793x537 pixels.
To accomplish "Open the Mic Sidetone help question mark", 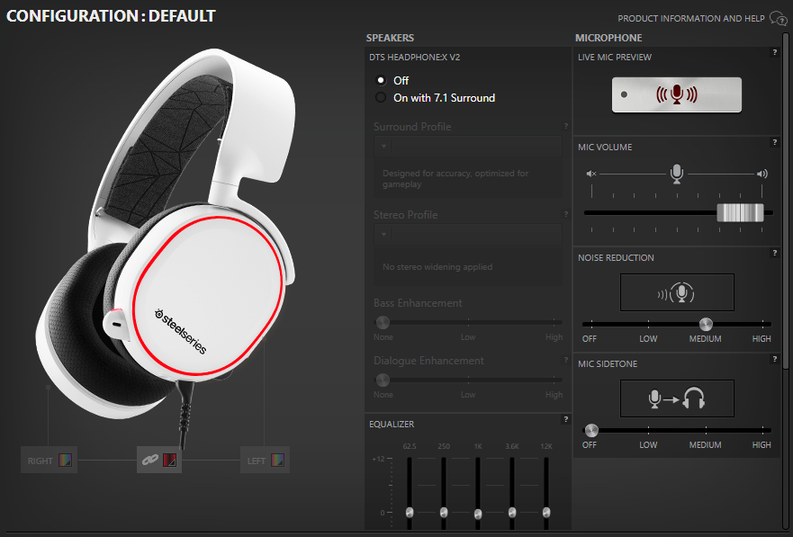I will pos(775,359).
